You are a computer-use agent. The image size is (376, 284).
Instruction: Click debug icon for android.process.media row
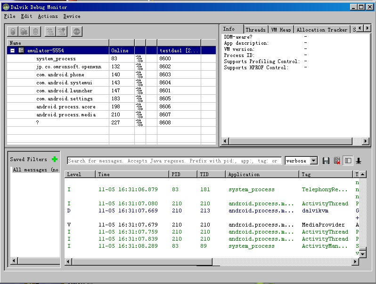(x=139, y=114)
